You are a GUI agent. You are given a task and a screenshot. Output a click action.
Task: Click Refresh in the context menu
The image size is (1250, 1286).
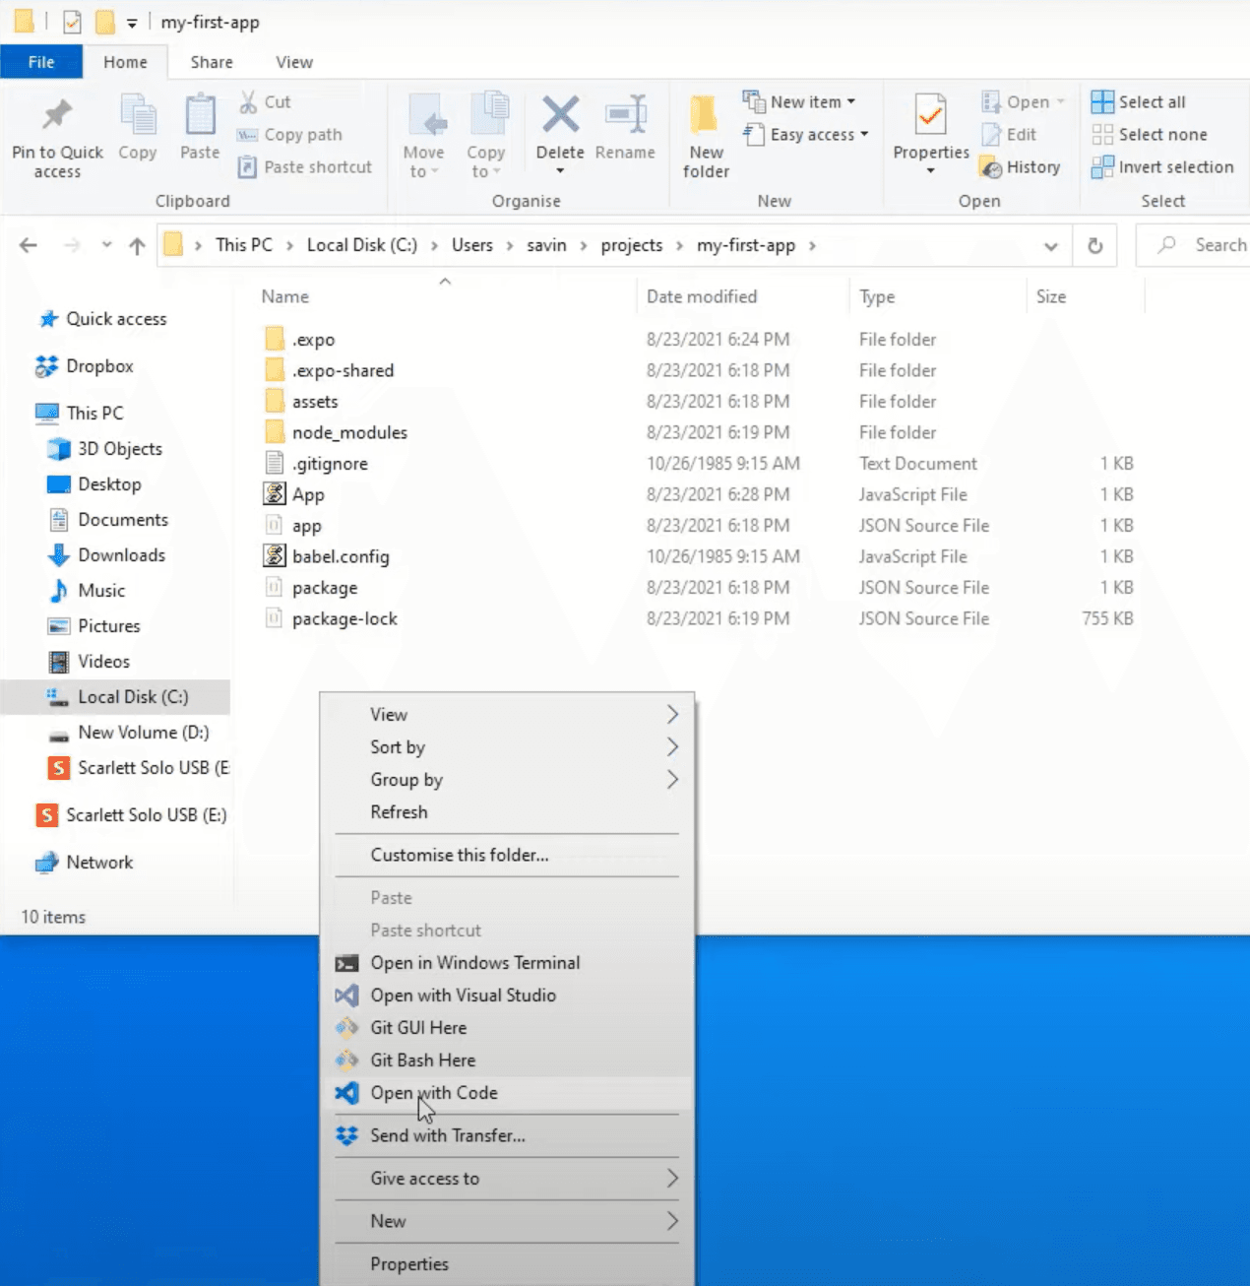(x=399, y=811)
